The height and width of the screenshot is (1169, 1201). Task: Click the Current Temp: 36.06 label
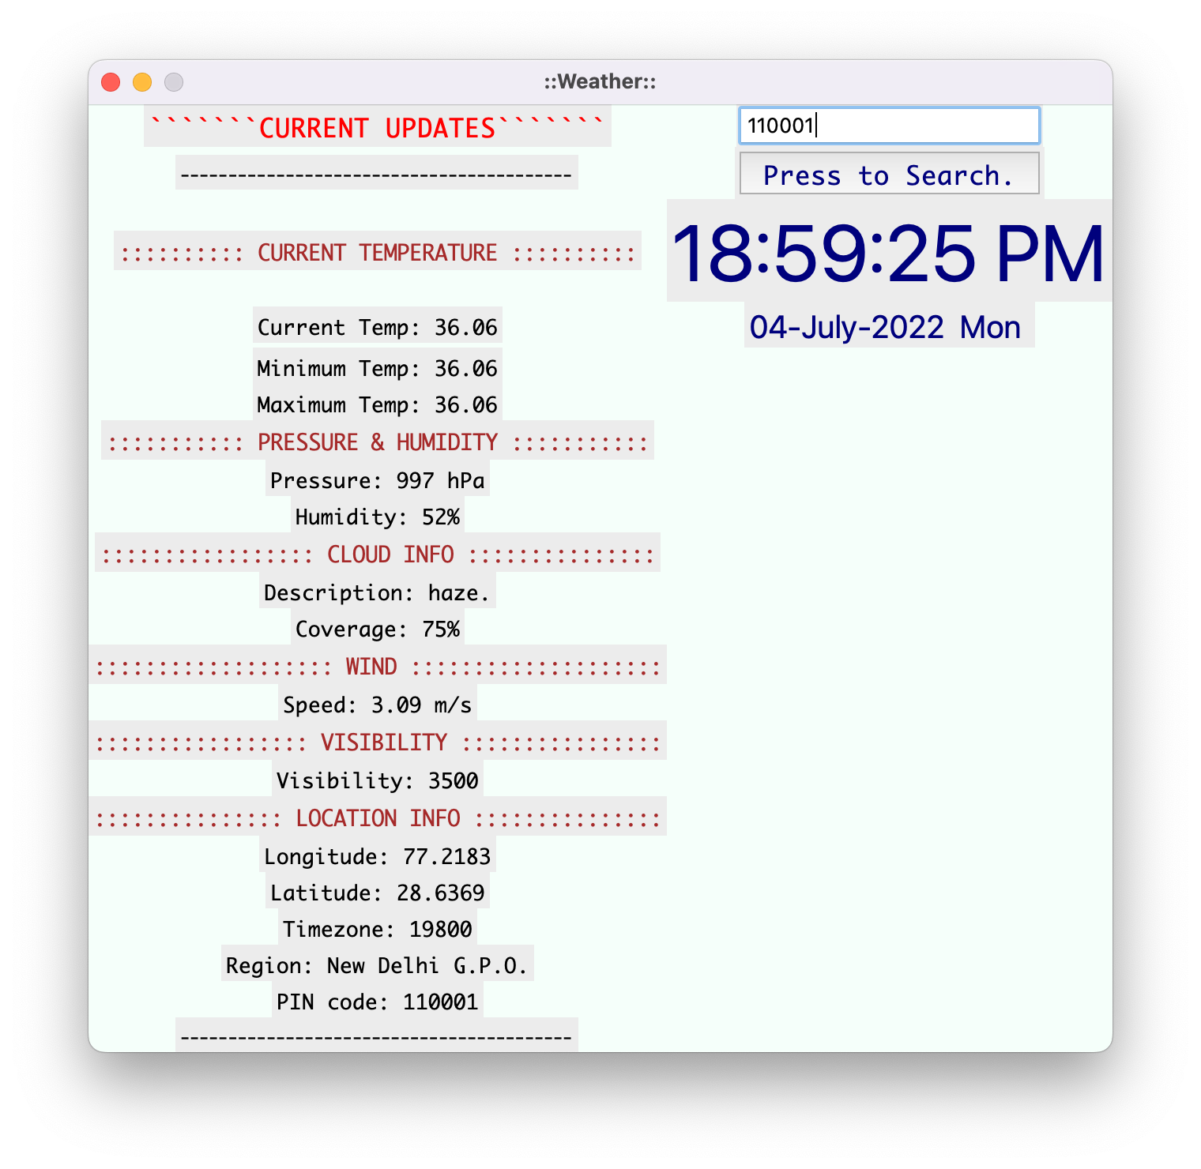(378, 327)
